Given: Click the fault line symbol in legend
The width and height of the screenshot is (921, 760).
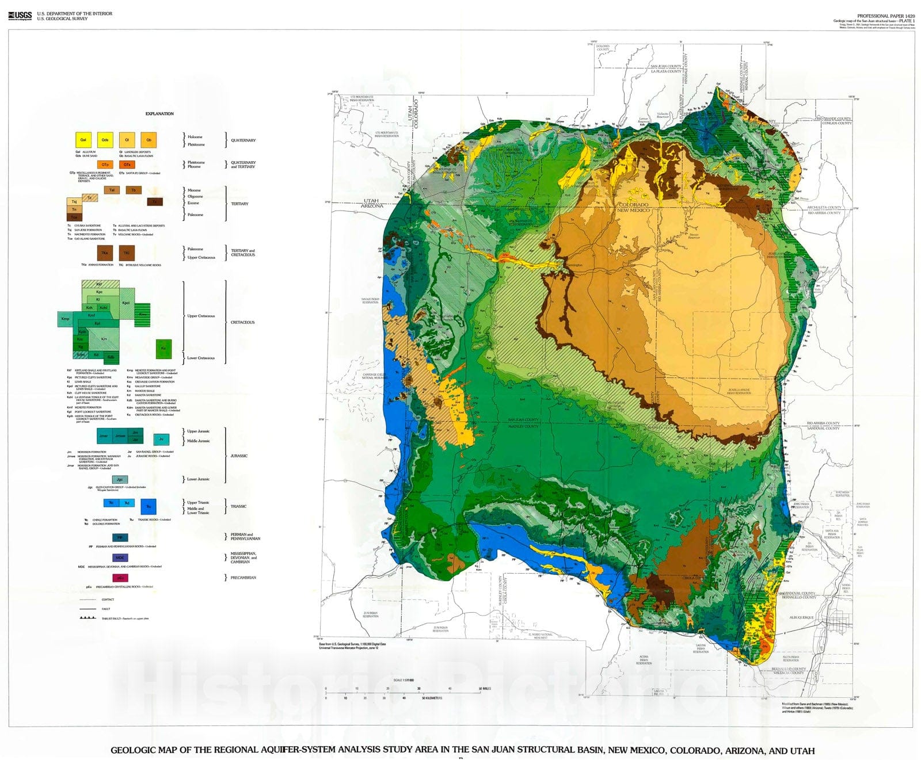Looking at the screenshot, I should click(87, 609).
